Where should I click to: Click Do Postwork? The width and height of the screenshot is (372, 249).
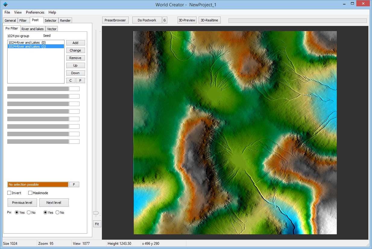147,20
